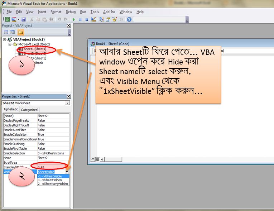Toggle Folders icon in Project pane

tap(20, 32)
